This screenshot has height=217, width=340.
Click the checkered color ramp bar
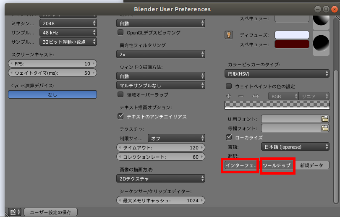[277, 105]
